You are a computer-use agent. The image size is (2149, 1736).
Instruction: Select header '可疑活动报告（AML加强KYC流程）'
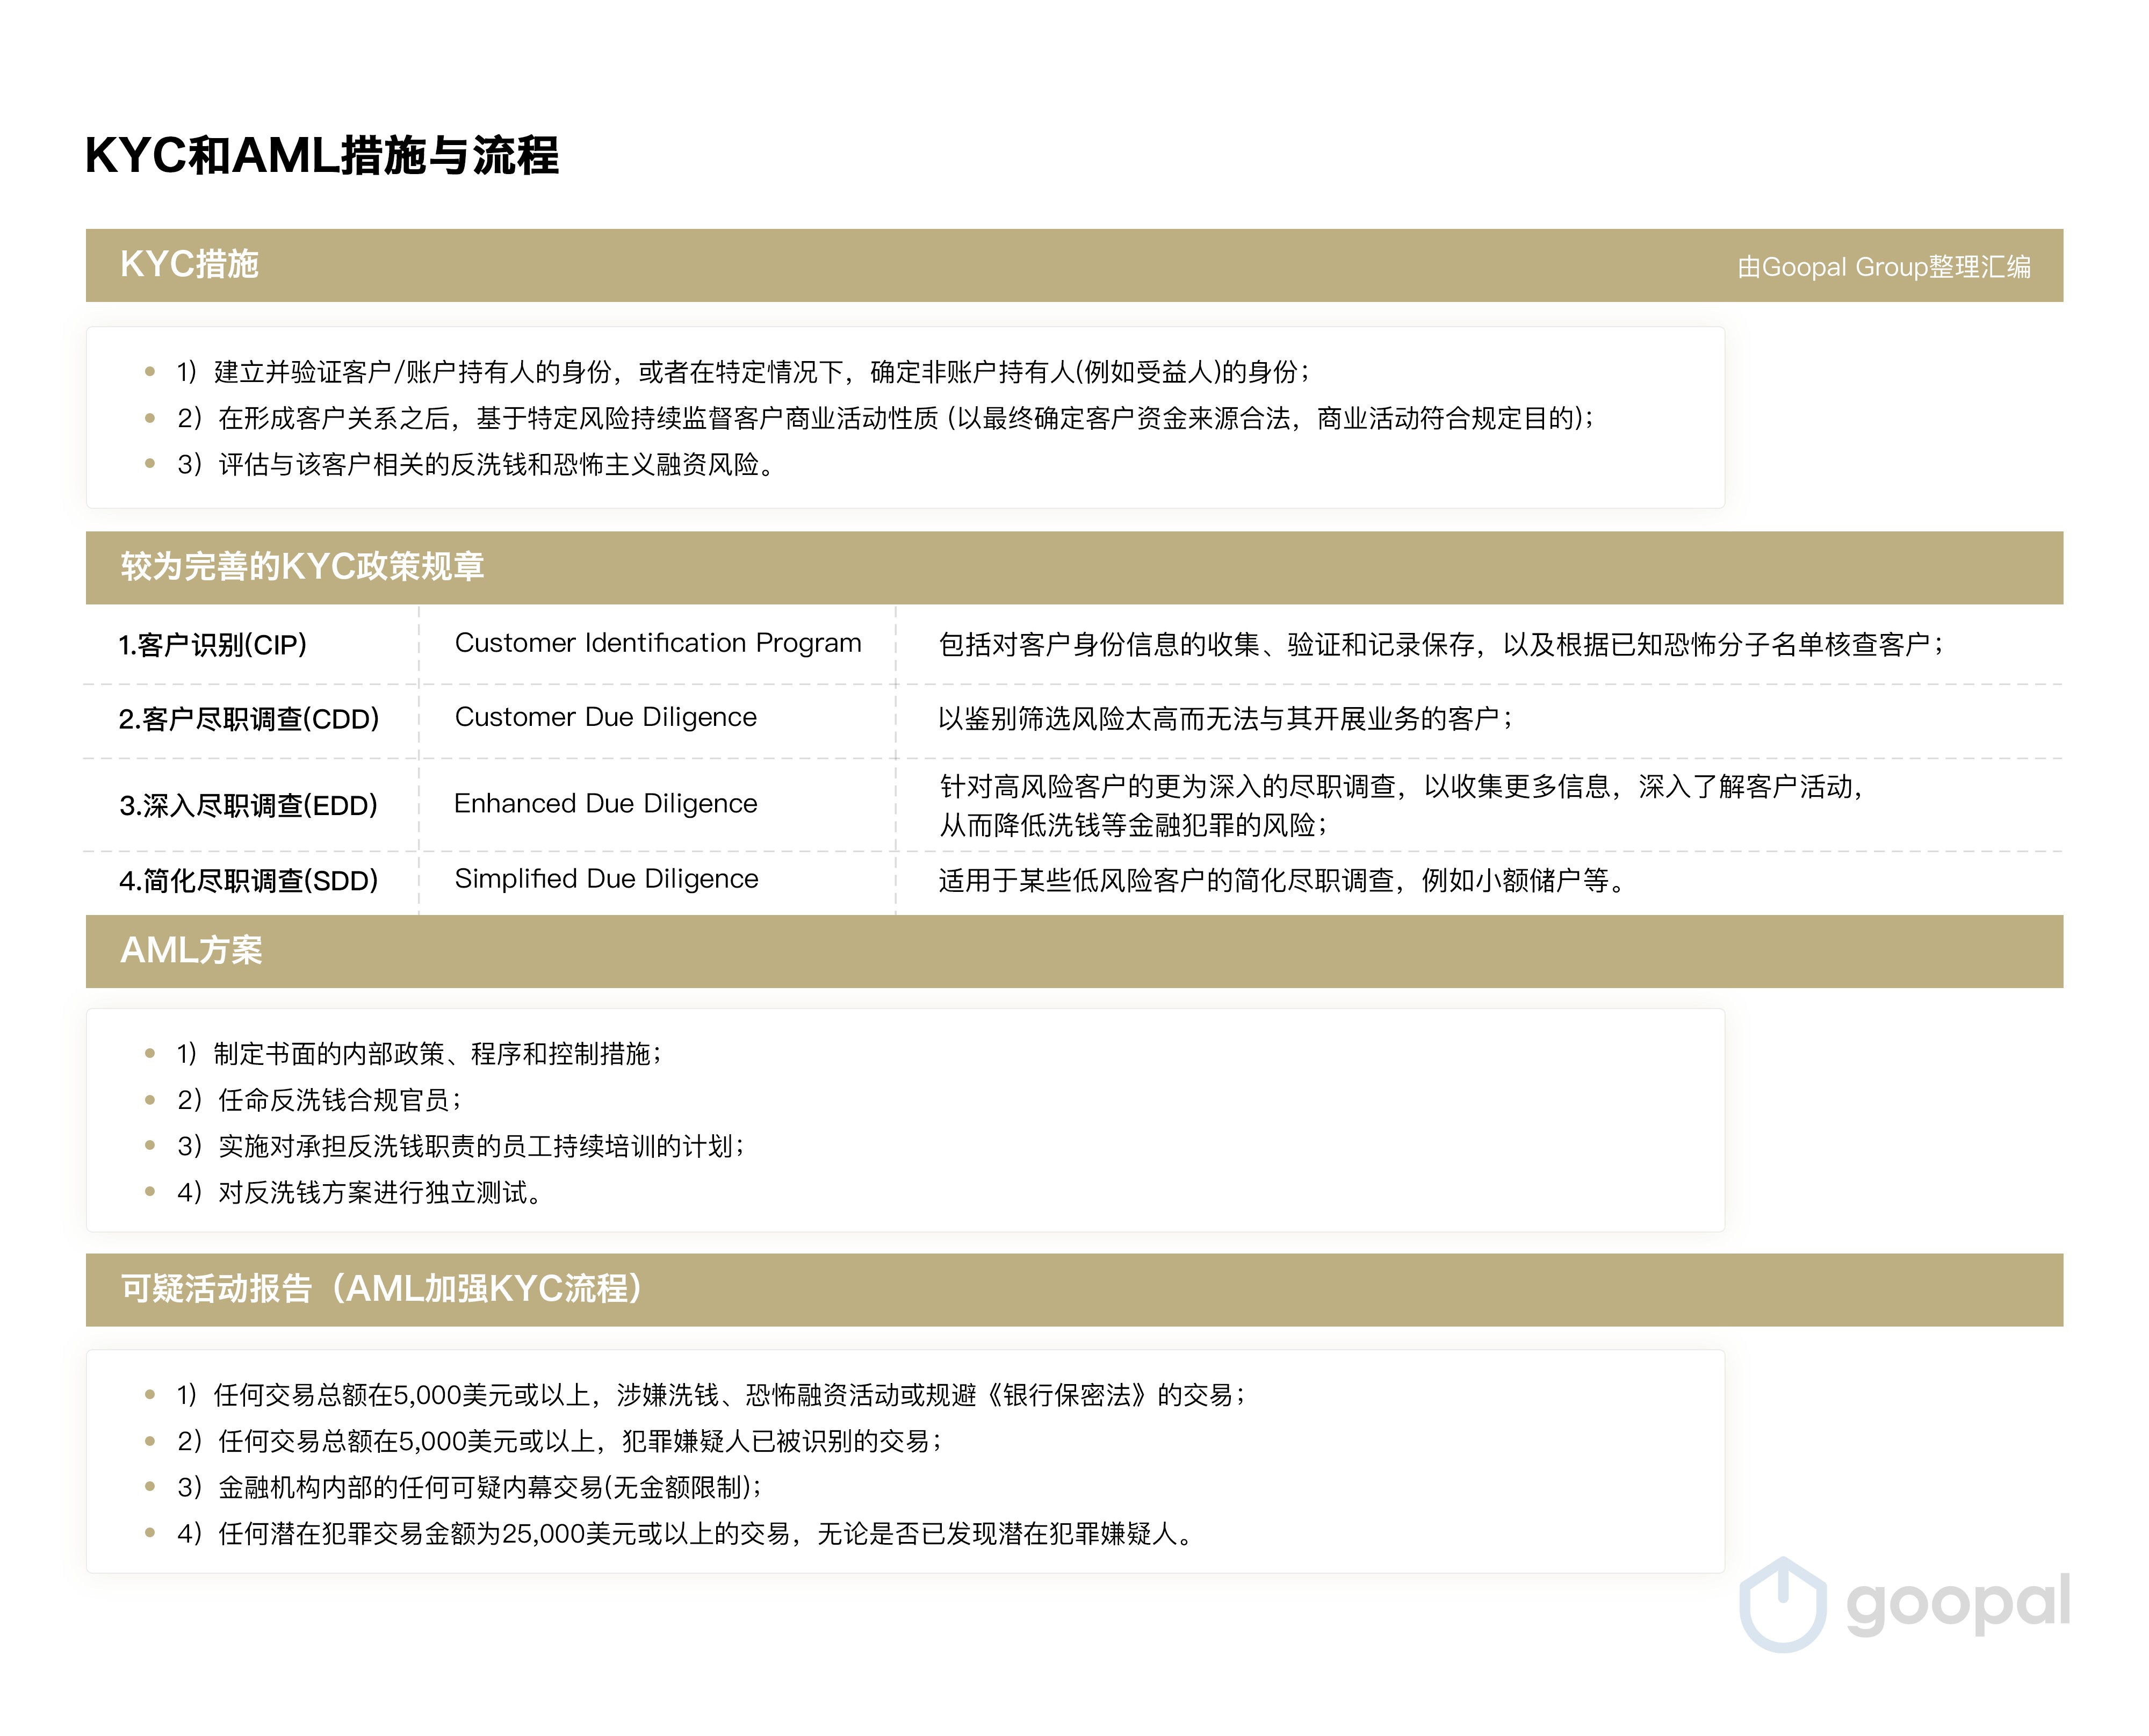pyautogui.click(x=1074, y=1290)
